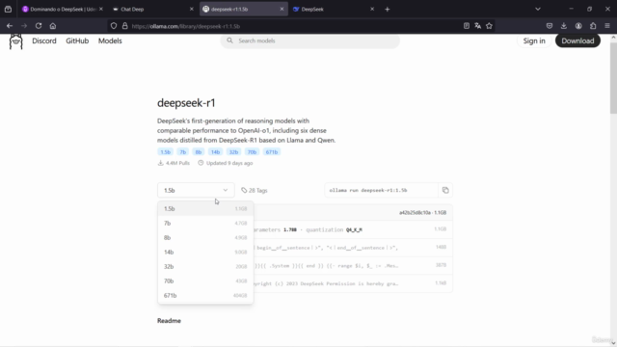Select 8b option in dropdown list

pyautogui.click(x=205, y=238)
